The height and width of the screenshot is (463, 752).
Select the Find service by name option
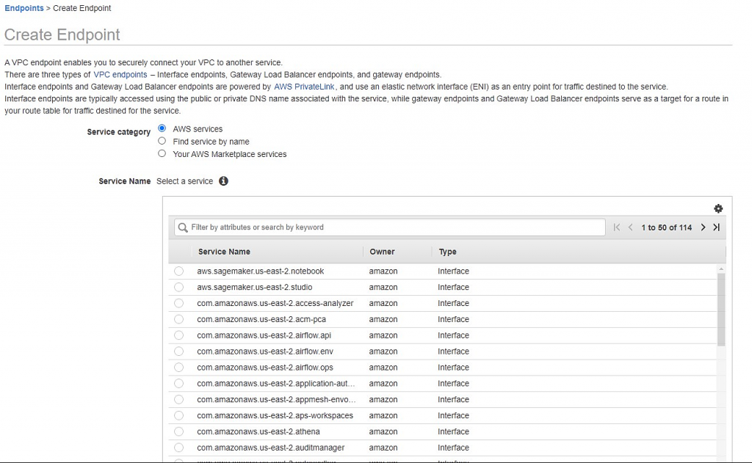pyautogui.click(x=162, y=141)
